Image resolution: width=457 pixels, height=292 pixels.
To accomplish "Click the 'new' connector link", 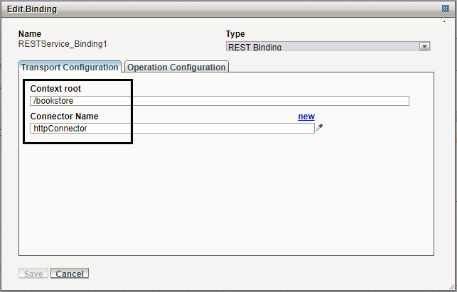I will (306, 117).
